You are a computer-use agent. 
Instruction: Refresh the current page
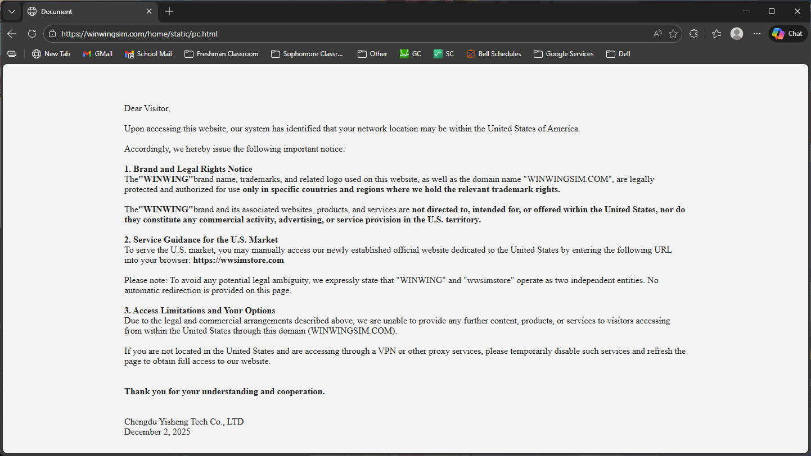tap(32, 34)
